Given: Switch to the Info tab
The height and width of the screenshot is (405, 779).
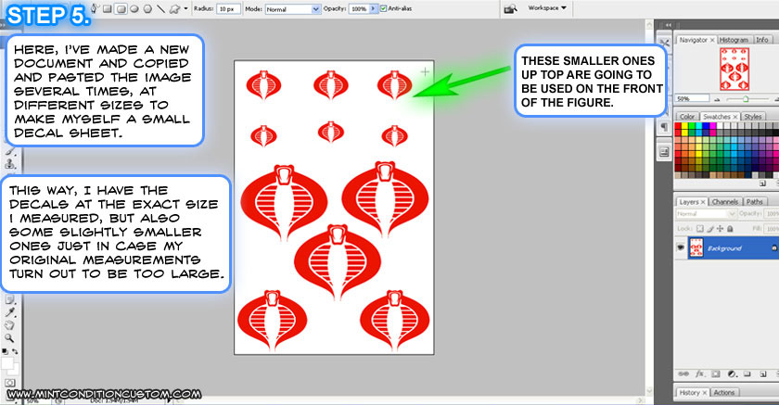Looking at the screenshot, I should pyautogui.click(x=762, y=40).
